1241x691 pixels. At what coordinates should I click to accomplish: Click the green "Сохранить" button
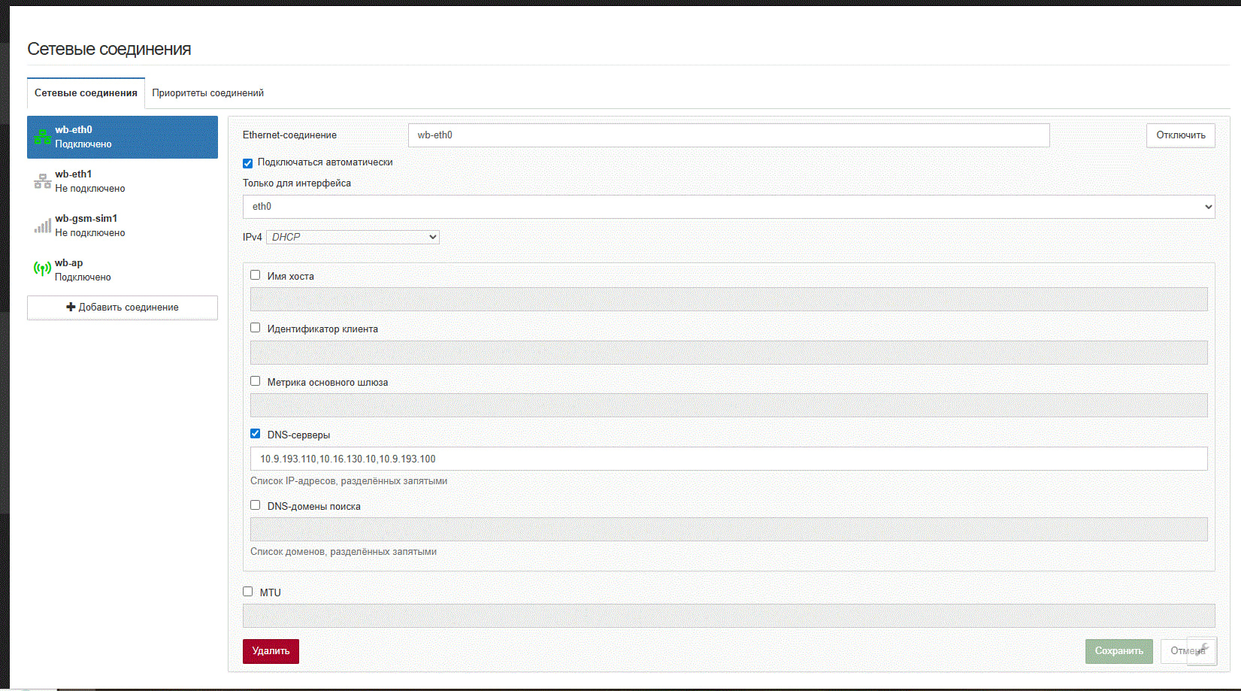1118,651
